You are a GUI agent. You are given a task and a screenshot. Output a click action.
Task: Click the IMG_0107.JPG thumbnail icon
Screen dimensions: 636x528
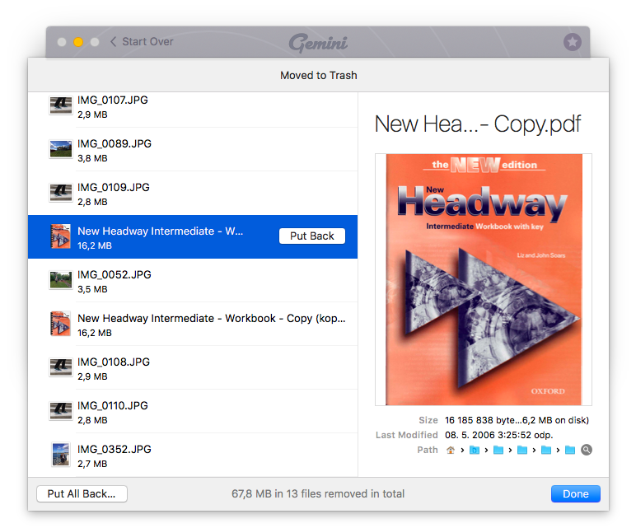[x=60, y=105]
